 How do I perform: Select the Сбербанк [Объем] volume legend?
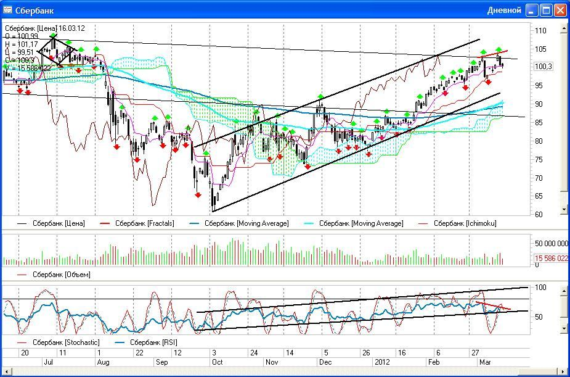point(54,275)
